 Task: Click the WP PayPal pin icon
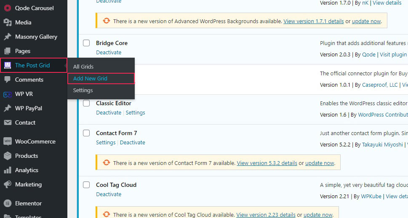pos(8,108)
